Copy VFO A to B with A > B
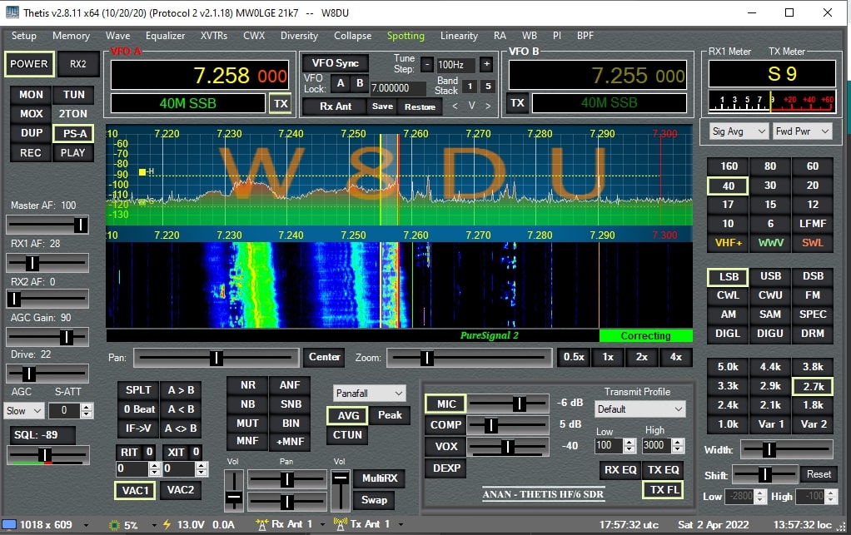 point(181,390)
